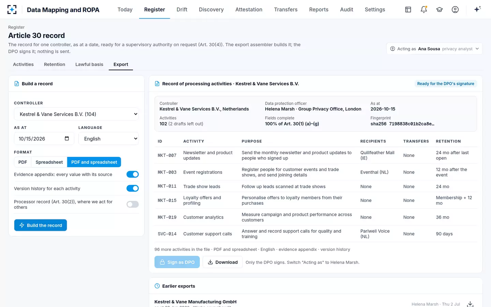Image resolution: width=491 pixels, height=307 pixels.
Task: Open the Transfers nav item
Action: click(x=286, y=10)
